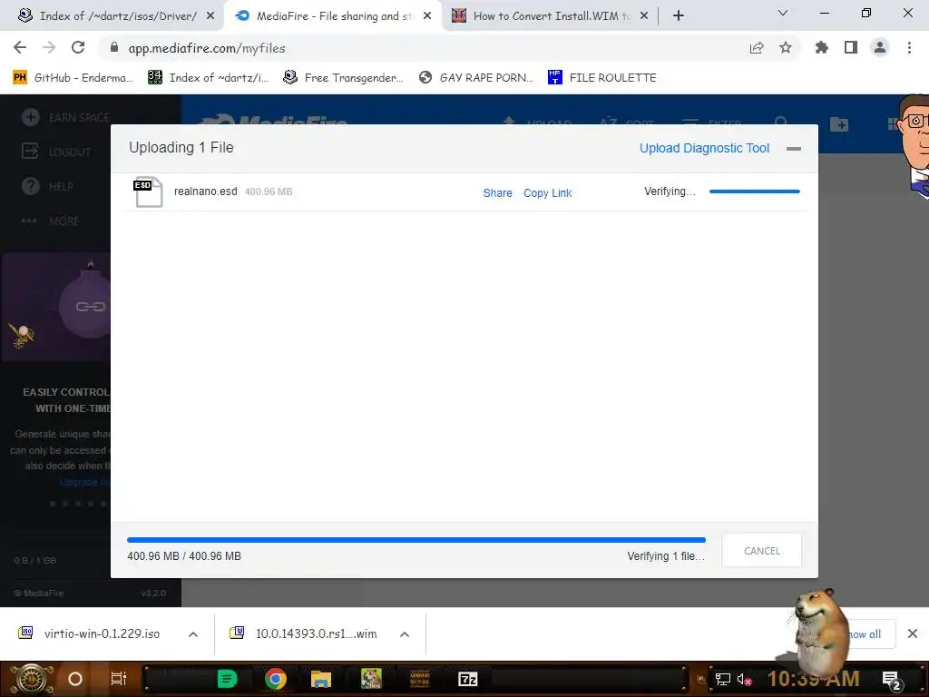Image resolution: width=929 pixels, height=697 pixels.
Task: Open the muted volume tray icon
Action: coord(744,679)
